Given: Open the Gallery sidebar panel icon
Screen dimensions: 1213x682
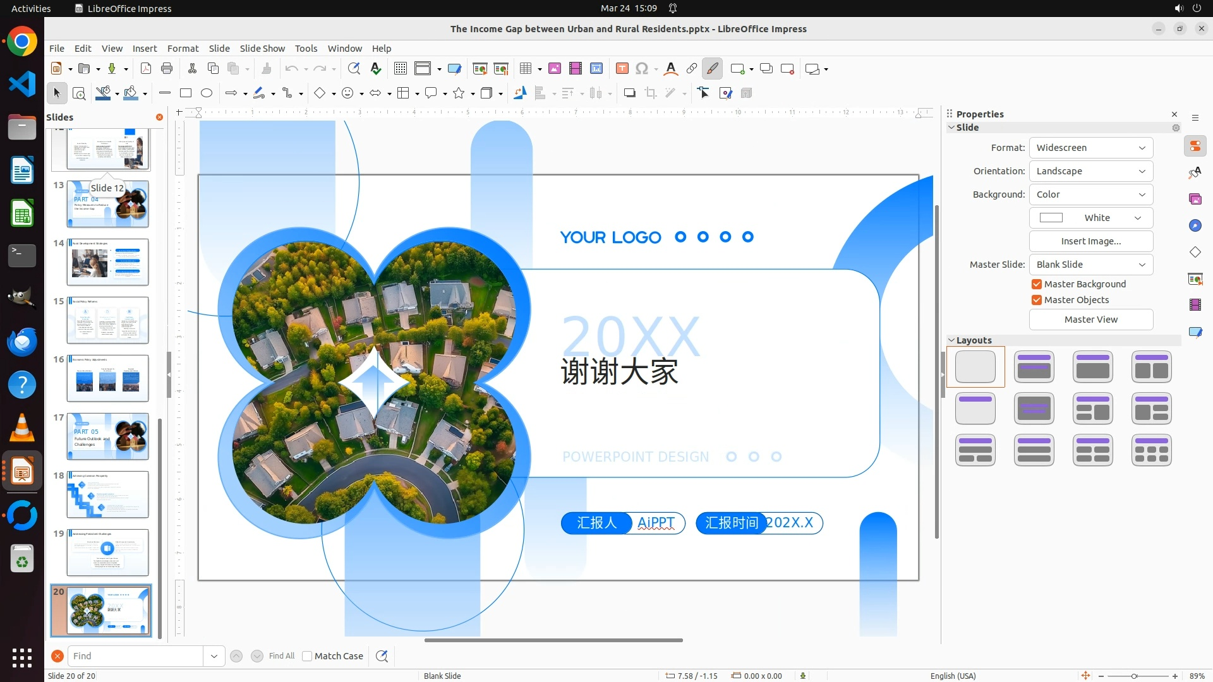Looking at the screenshot, I should pos(1195,200).
